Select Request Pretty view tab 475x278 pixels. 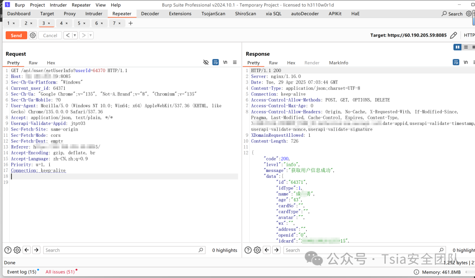tap(13, 63)
